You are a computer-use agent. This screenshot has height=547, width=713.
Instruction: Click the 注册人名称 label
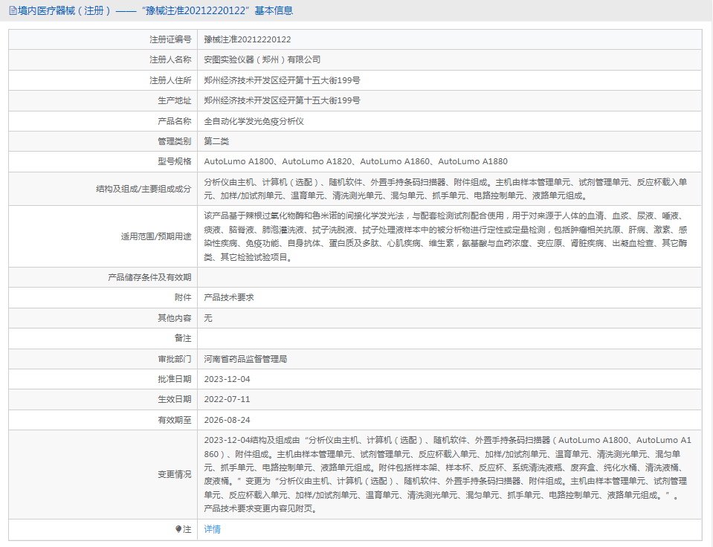coord(170,59)
